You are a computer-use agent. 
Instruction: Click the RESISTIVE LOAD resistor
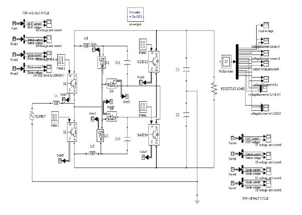214,90
